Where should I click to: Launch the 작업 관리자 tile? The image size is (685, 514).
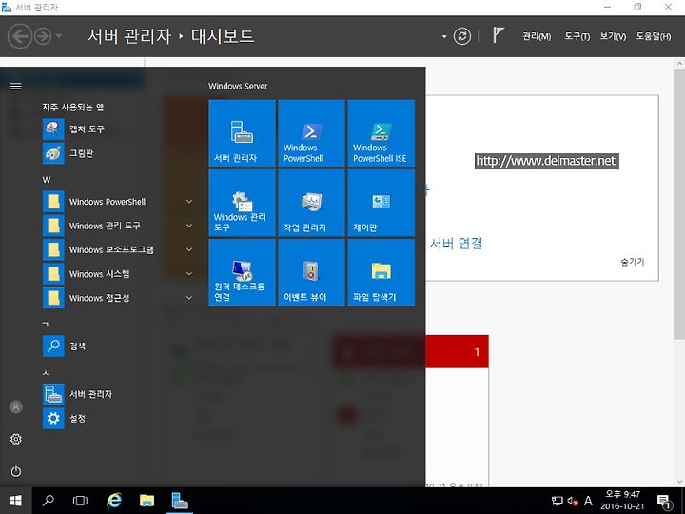click(311, 203)
